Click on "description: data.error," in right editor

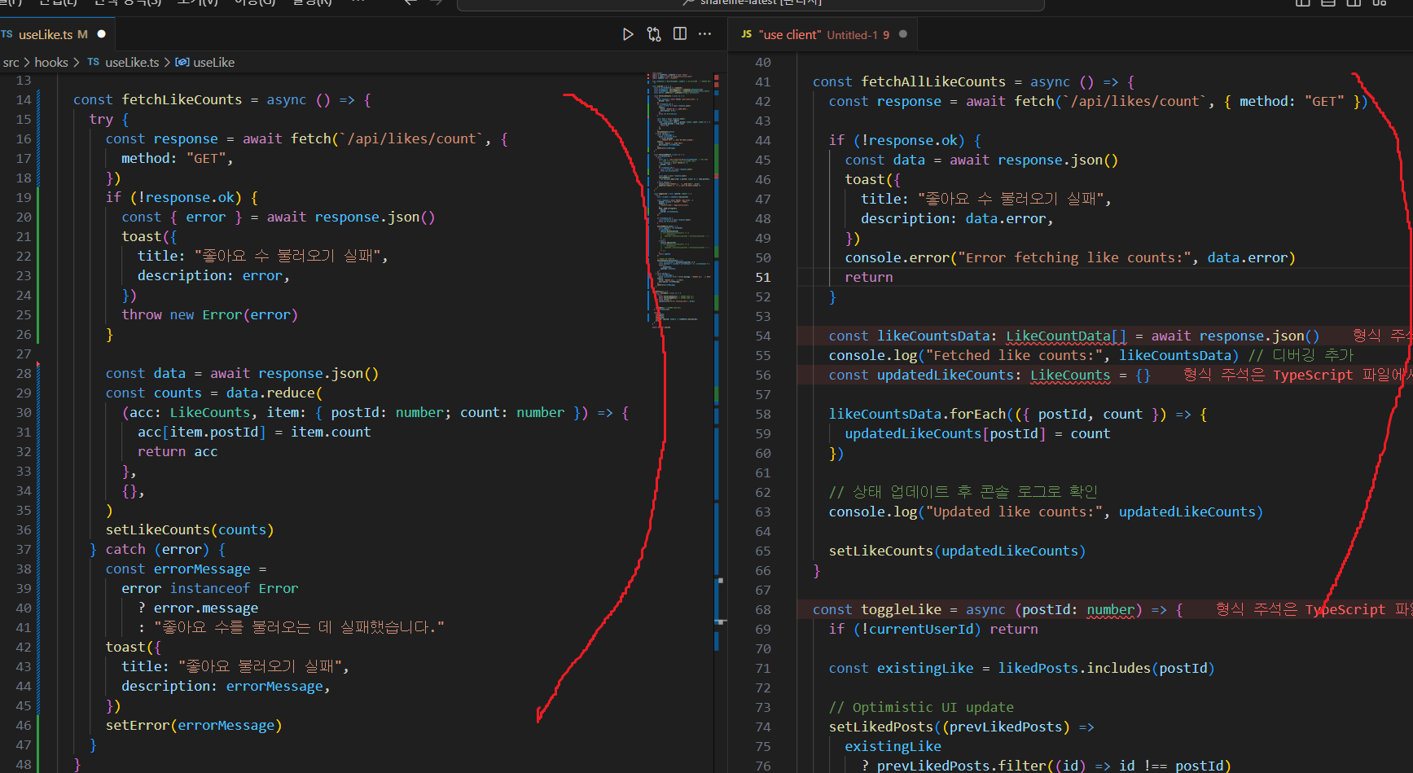coord(957,218)
